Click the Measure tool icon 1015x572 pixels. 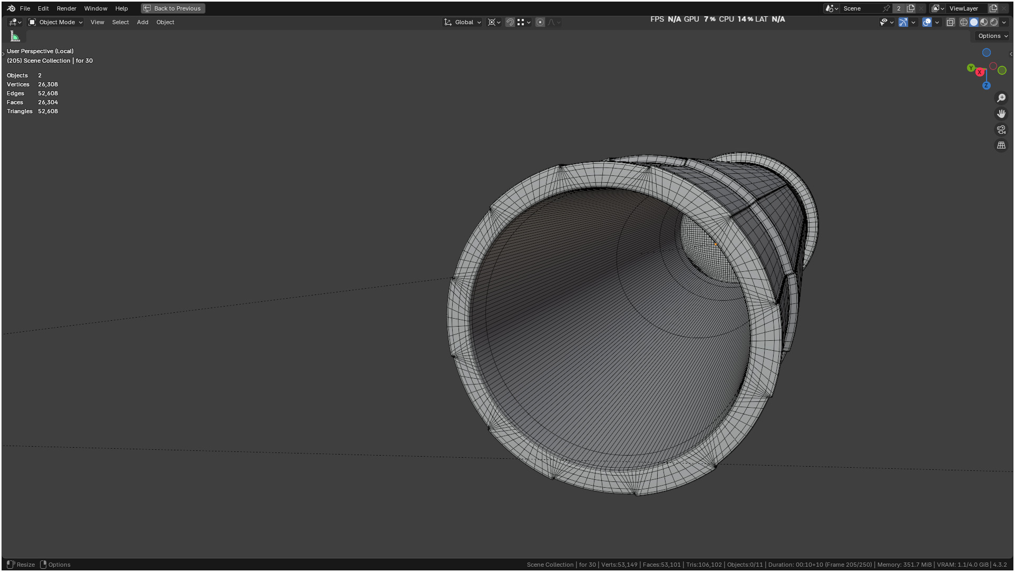click(x=15, y=36)
